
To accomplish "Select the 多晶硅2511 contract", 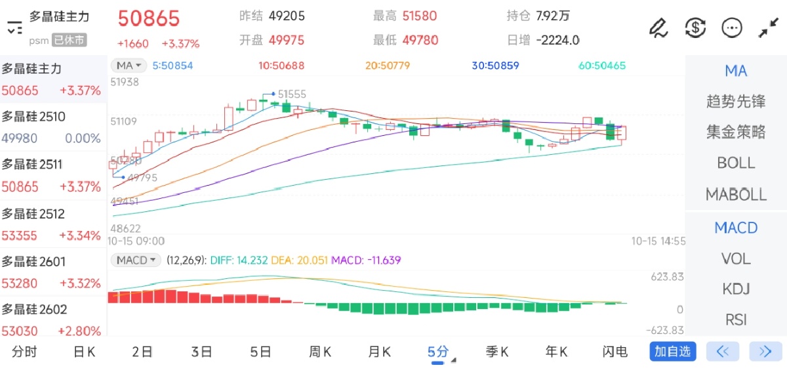I will (53, 176).
